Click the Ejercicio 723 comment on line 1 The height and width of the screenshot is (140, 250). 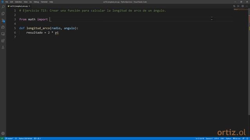[x=93, y=10]
